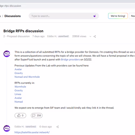135x135 pixels.
Task: Open the Umee RFP link
Action: (18, 94)
